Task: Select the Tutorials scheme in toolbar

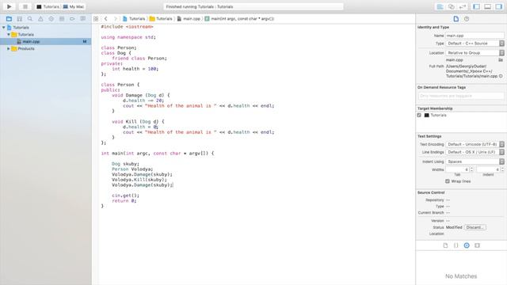Action: (48, 6)
